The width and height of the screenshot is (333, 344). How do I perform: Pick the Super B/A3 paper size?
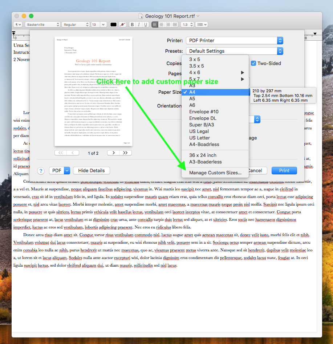click(x=215, y=125)
